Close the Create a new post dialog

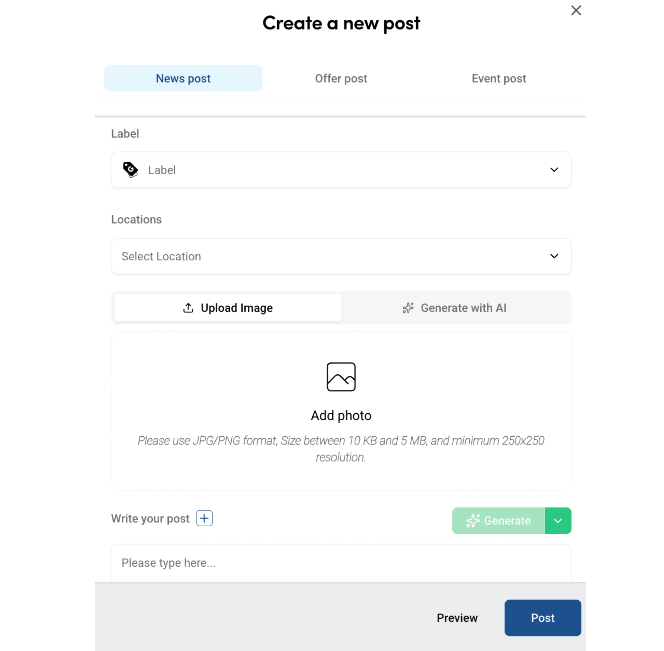(x=576, y=11)
